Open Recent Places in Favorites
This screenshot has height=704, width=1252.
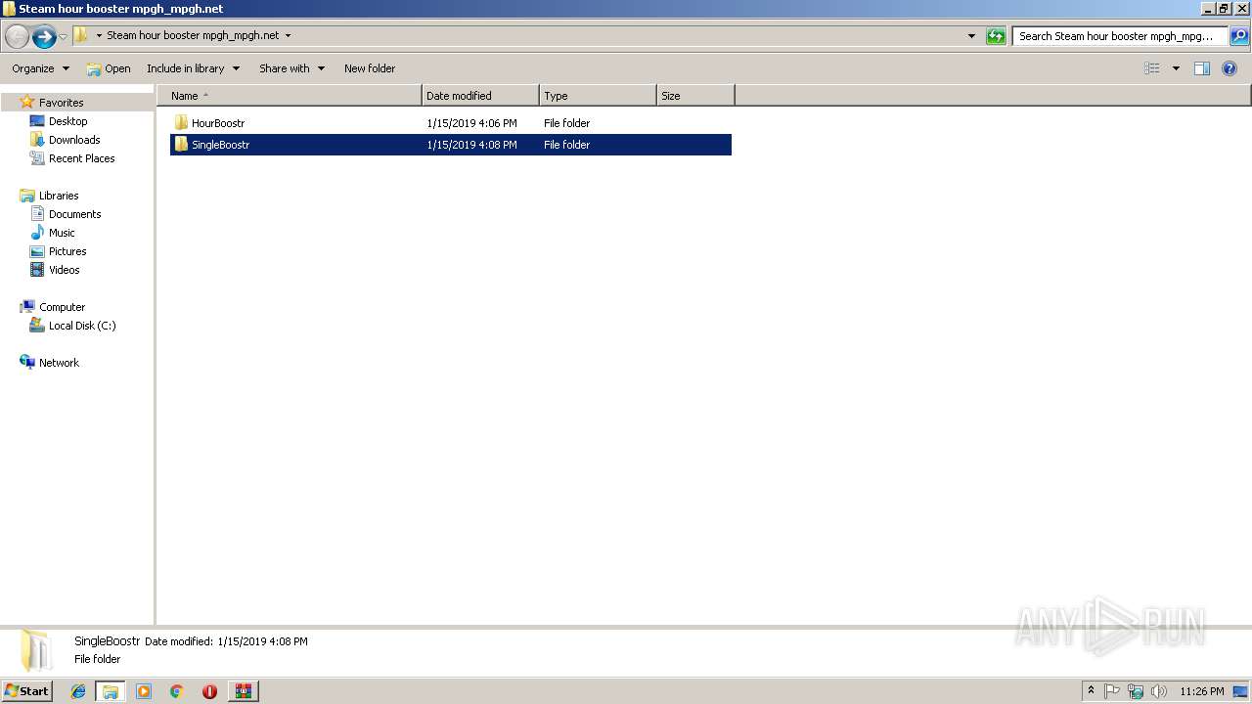[x=81, y=158]
